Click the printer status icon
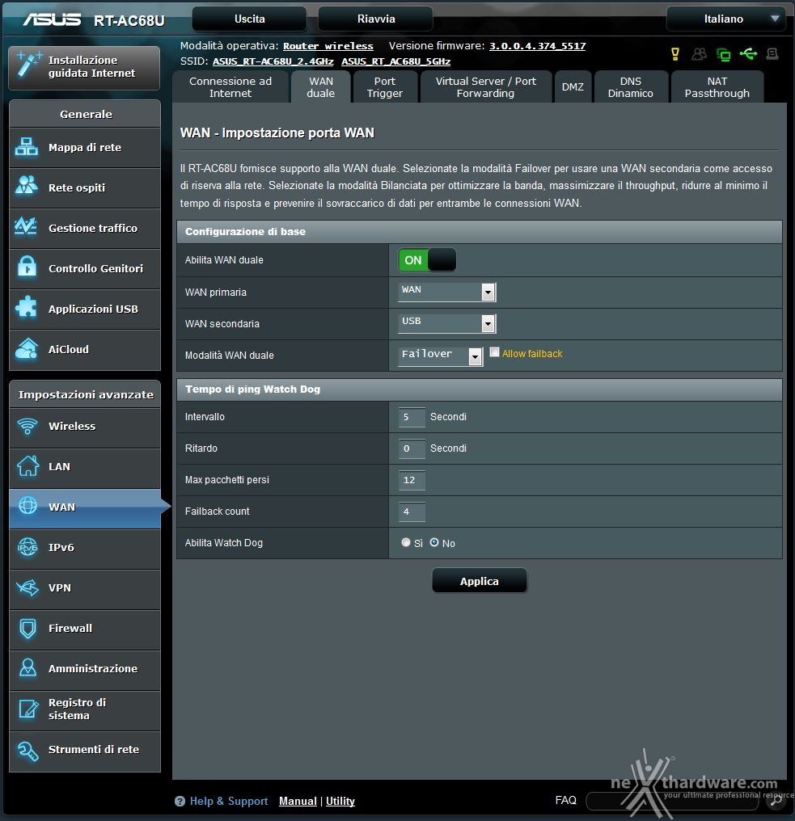 (772, 53)
